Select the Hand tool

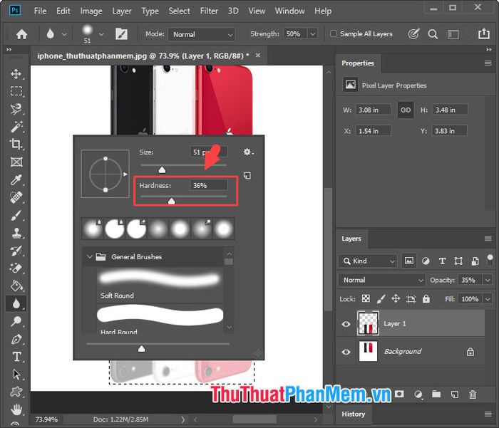(x=16, y=409)
